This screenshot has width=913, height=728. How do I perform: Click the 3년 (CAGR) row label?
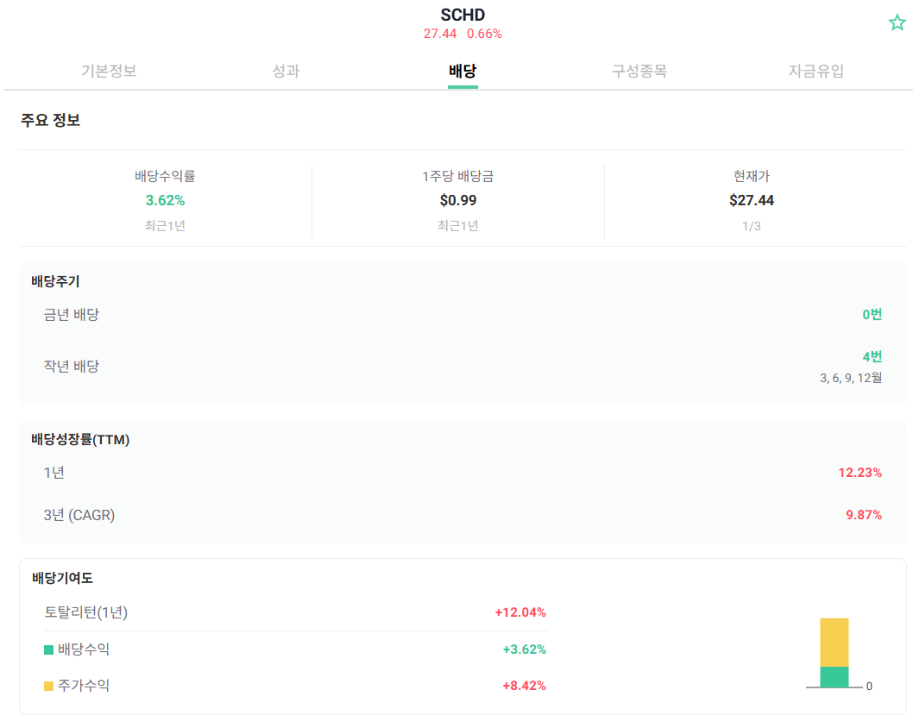coord(79,515)
